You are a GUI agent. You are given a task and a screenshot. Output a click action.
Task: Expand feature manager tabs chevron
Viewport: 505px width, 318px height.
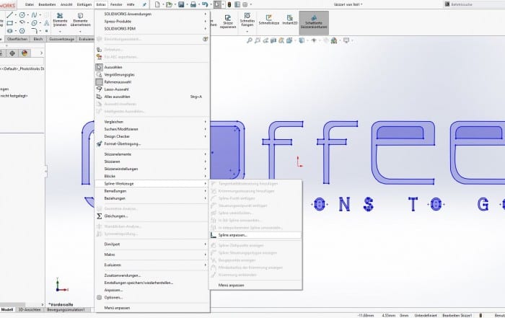click(x=41, y=53)
